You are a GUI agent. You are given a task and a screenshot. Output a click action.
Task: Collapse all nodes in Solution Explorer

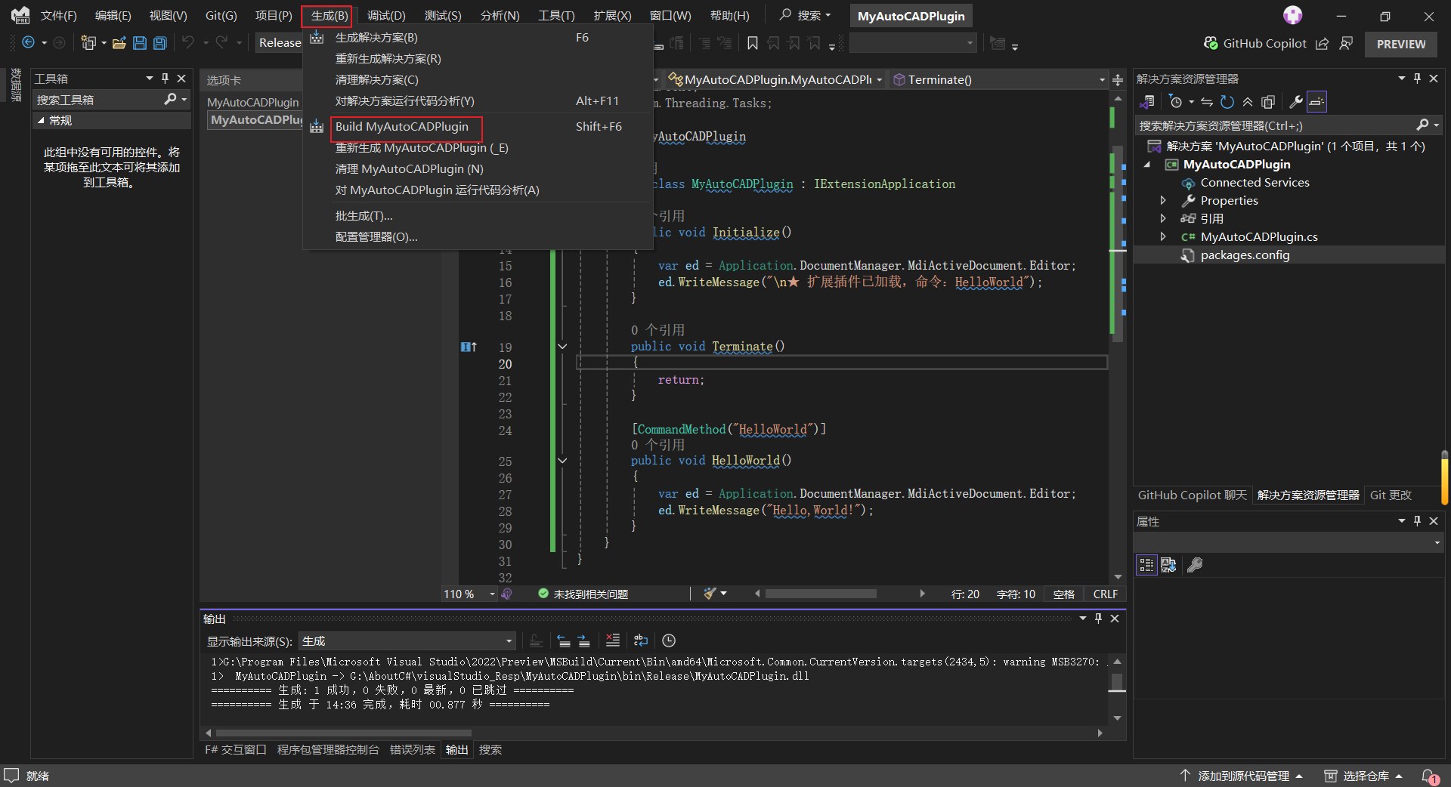coord(1248,102)
